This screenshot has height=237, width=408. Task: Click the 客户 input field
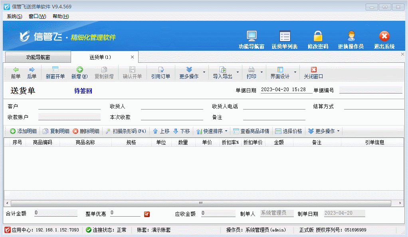(x=69, y=106)
